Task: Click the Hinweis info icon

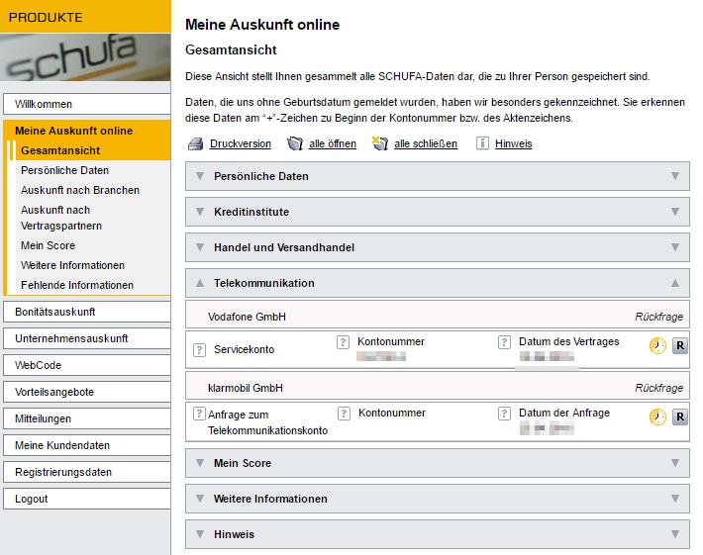Action: [x=482, y=143]
